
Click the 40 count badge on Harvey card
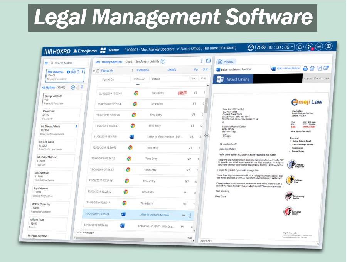pyautogui.click(x=73, y=72)
